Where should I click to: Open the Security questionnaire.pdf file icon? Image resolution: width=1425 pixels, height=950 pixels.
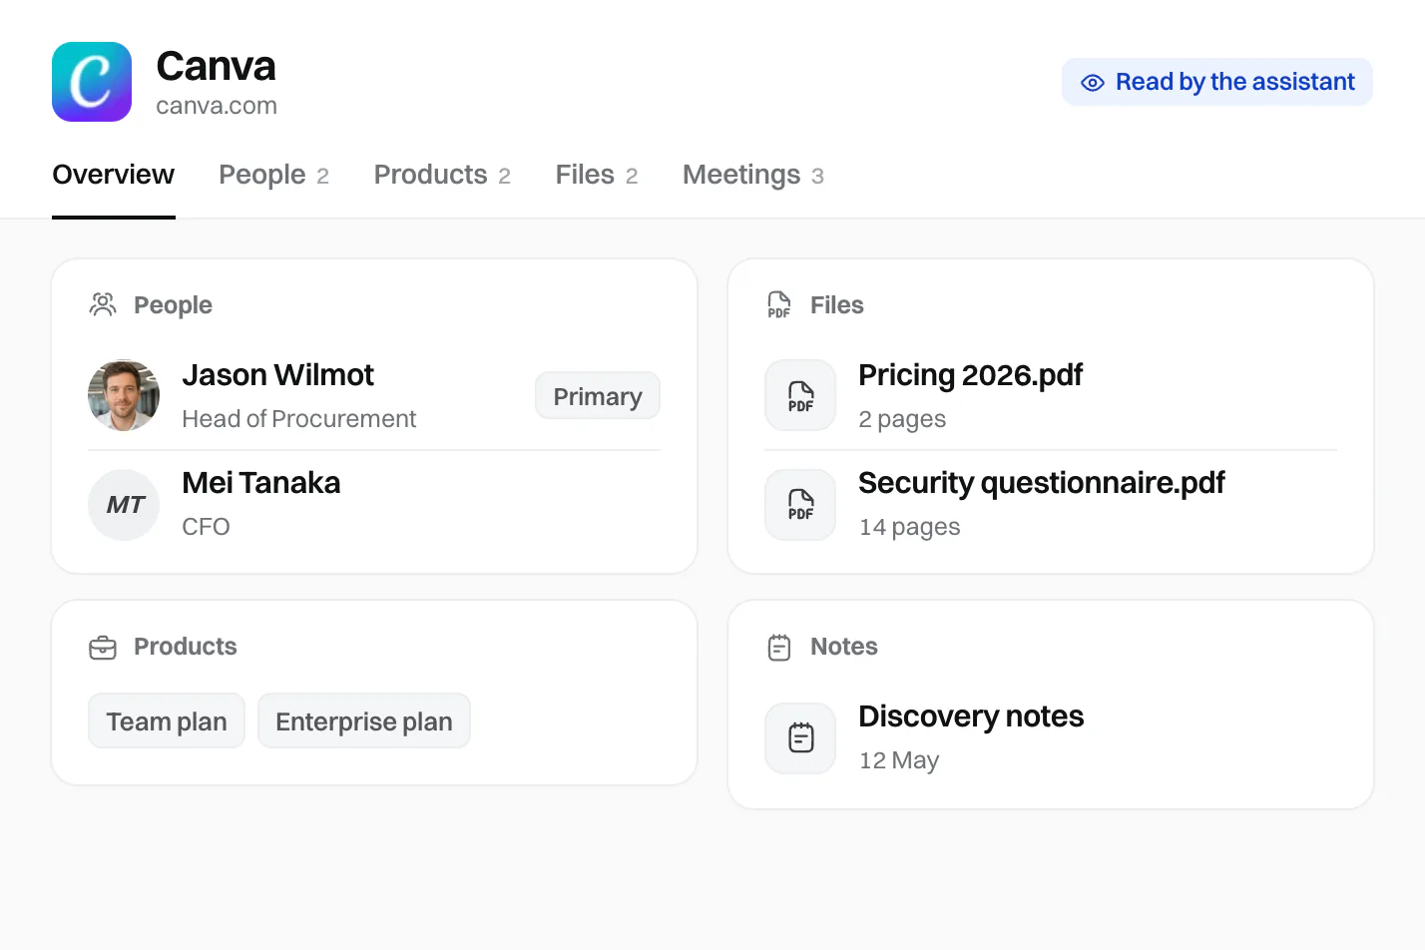[800, 505]
